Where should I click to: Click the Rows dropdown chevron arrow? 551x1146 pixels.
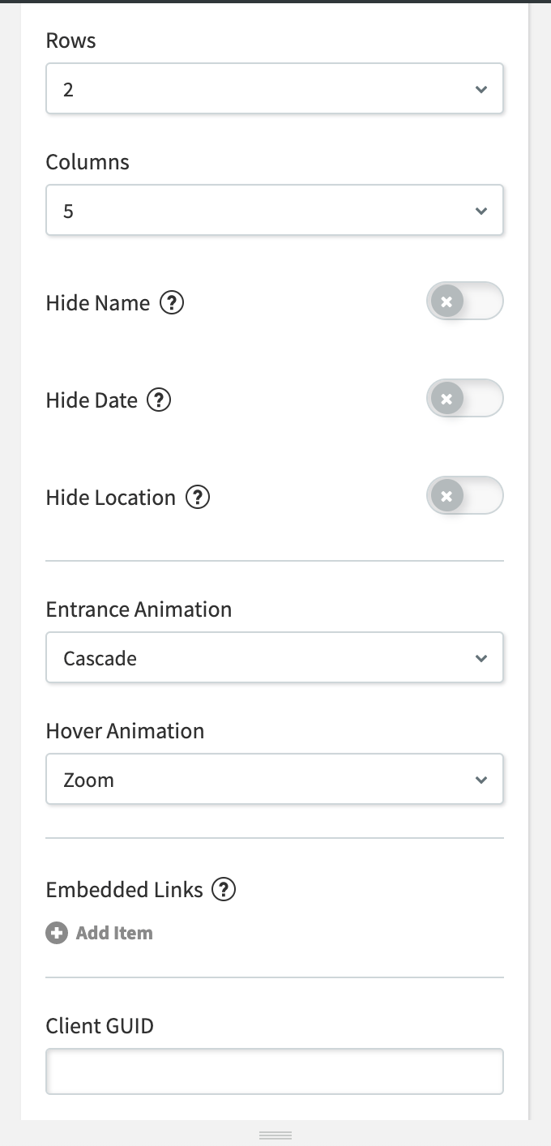coord(481,89)
